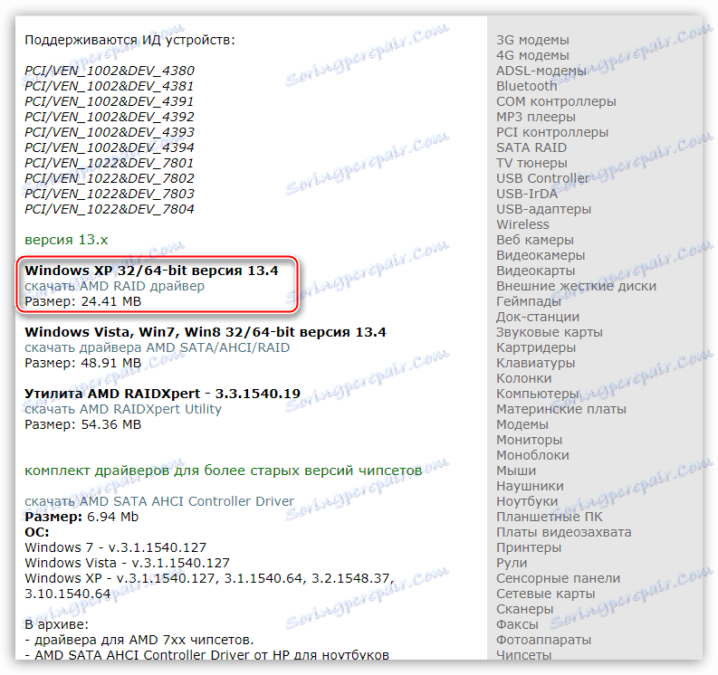Open 'Факсы' category link
Screen dimensions: 718x675
point(517,624)
